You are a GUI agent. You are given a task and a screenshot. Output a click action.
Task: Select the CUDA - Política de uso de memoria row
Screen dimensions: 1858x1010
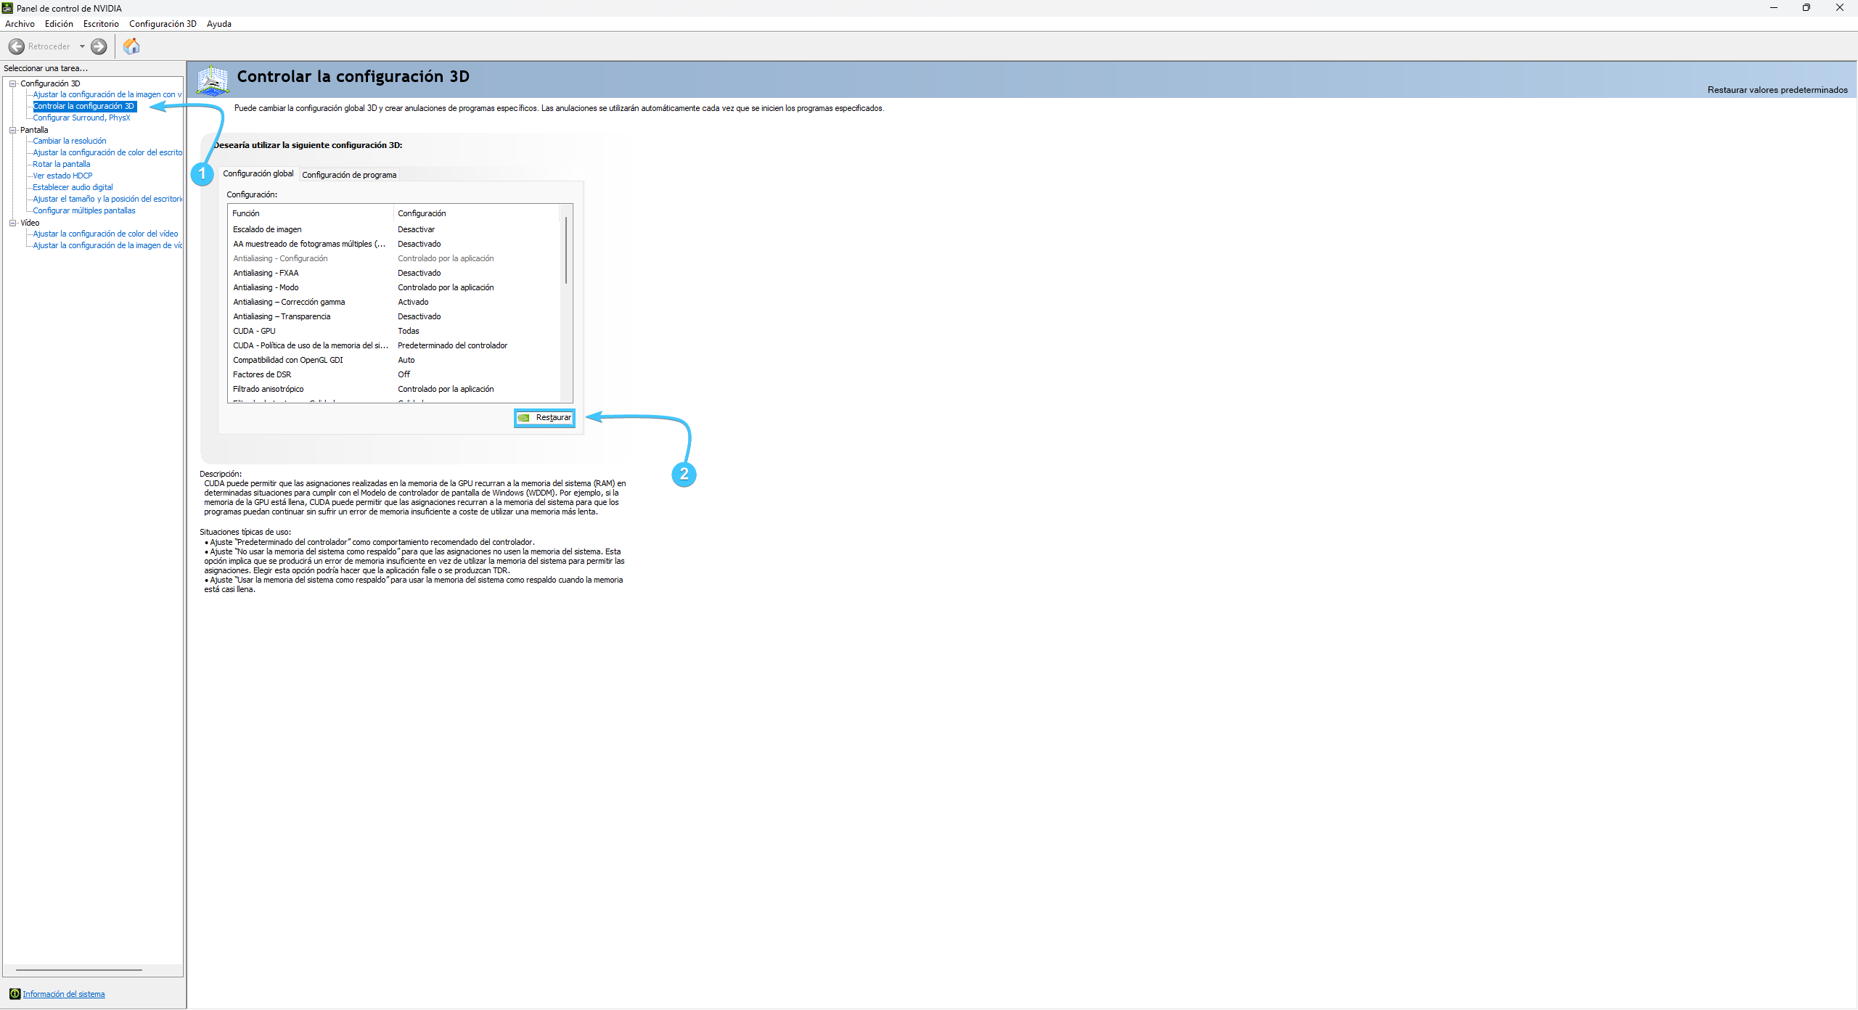coord(396,345)
